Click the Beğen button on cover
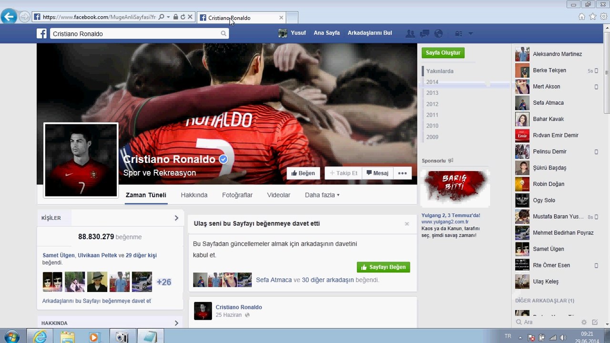The width and height of the screenshot is (610, 343). (303, 173)
